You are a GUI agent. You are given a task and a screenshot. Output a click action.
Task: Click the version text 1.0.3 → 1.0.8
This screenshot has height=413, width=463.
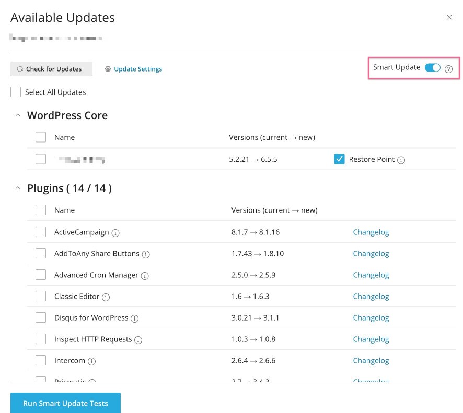(253, 339)
